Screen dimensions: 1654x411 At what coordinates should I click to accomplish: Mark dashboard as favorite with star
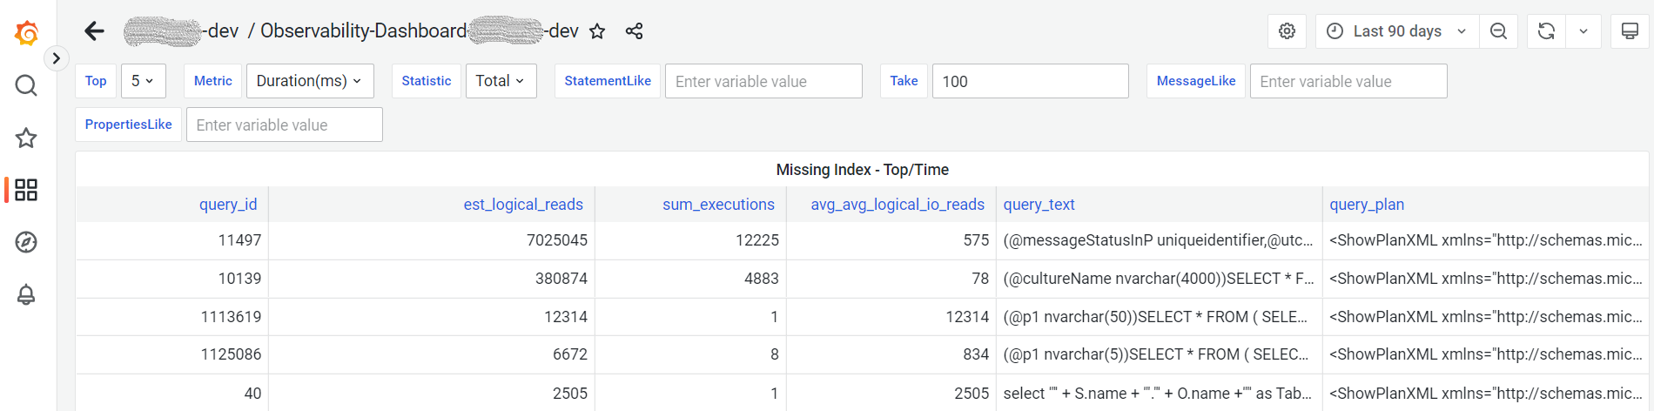click(597, 31)
